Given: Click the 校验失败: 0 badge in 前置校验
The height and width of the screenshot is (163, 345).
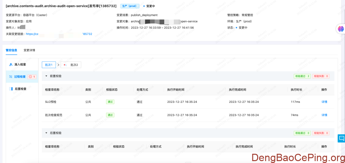Looking at the screenshot, I should pyautogui.click(x=321, y=76).
